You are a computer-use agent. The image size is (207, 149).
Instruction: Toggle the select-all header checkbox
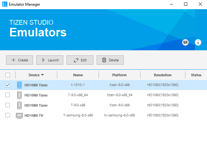[x=8, y=75]
